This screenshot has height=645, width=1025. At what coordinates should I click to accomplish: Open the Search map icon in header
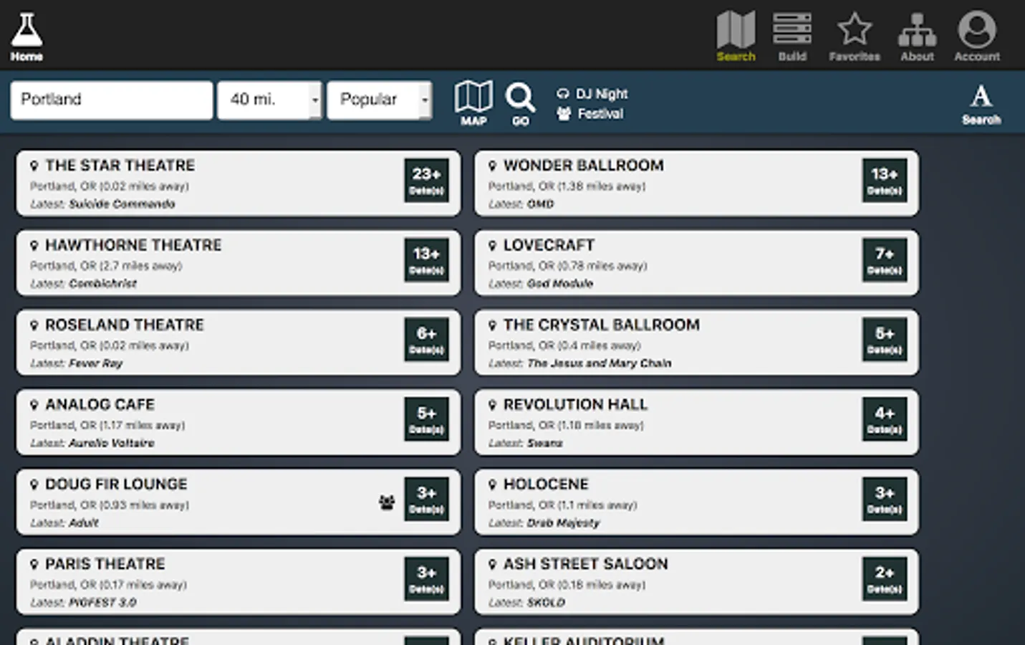point(736,36)
